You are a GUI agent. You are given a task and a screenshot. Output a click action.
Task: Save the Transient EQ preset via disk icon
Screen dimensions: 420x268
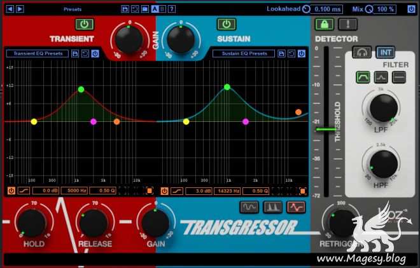pyautogui.click(x=75, y=54)
